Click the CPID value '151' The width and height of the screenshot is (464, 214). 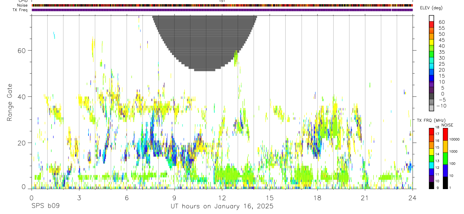(x=222, y=1)
